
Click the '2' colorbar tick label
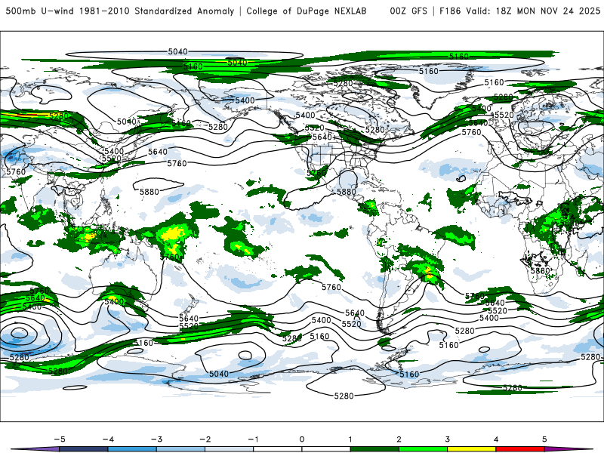click(x=399, y=439)
